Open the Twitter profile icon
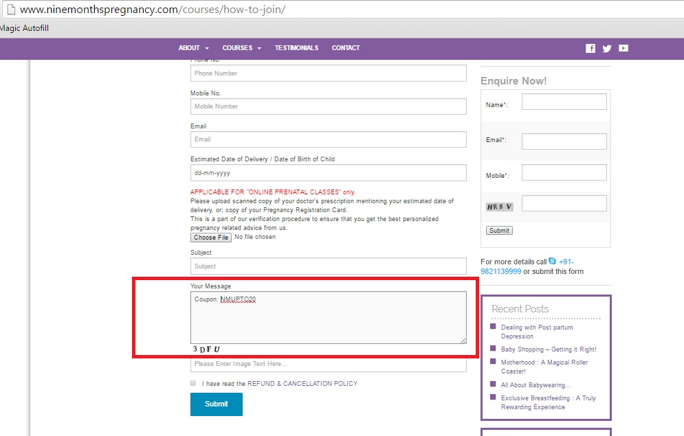684x436 pixels. pos(606,48)
